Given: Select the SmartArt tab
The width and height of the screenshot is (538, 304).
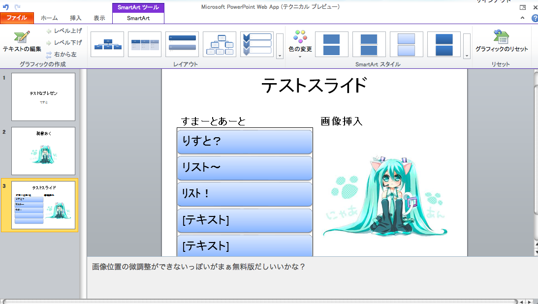Looking at the screenshot, I should tap(138, 18).
